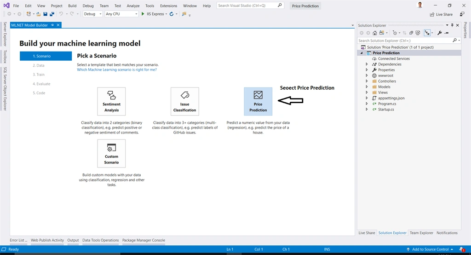Click the notifications bell in status bar

click(x=462, y=249)
